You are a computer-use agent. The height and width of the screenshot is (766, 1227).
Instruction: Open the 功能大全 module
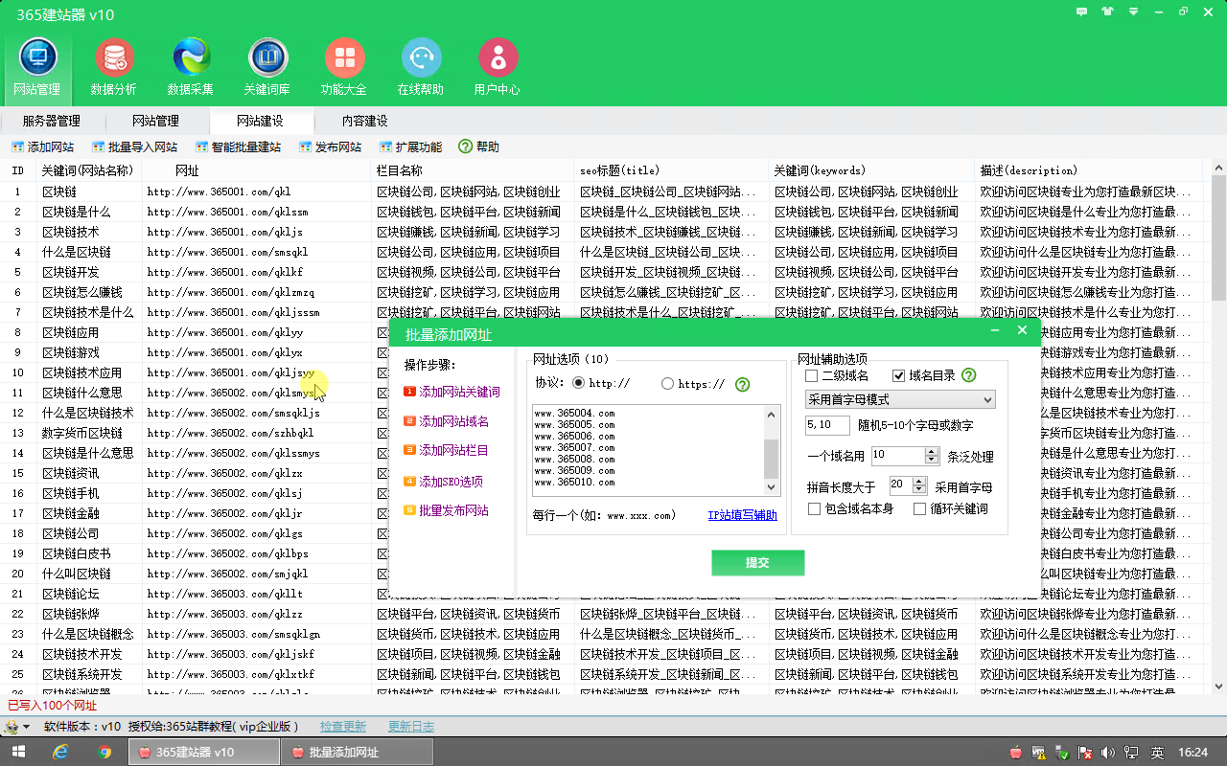pyautogui.click(x=344, y=67)
